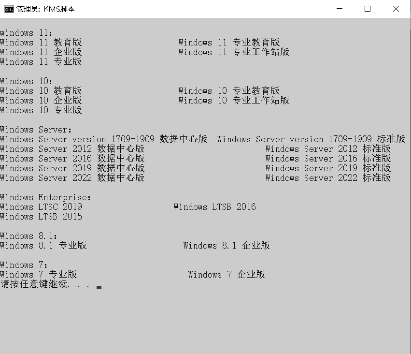Select Windows 10 专业版 entry
411x354 pixels.
tap(41, 110)
